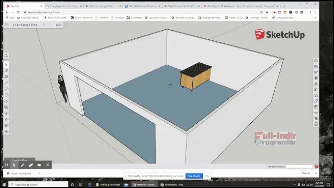Open the Apps bookmarks shortcut
Image resolution: width=334 pixels, height=188 pixels.
coord(10,18)
